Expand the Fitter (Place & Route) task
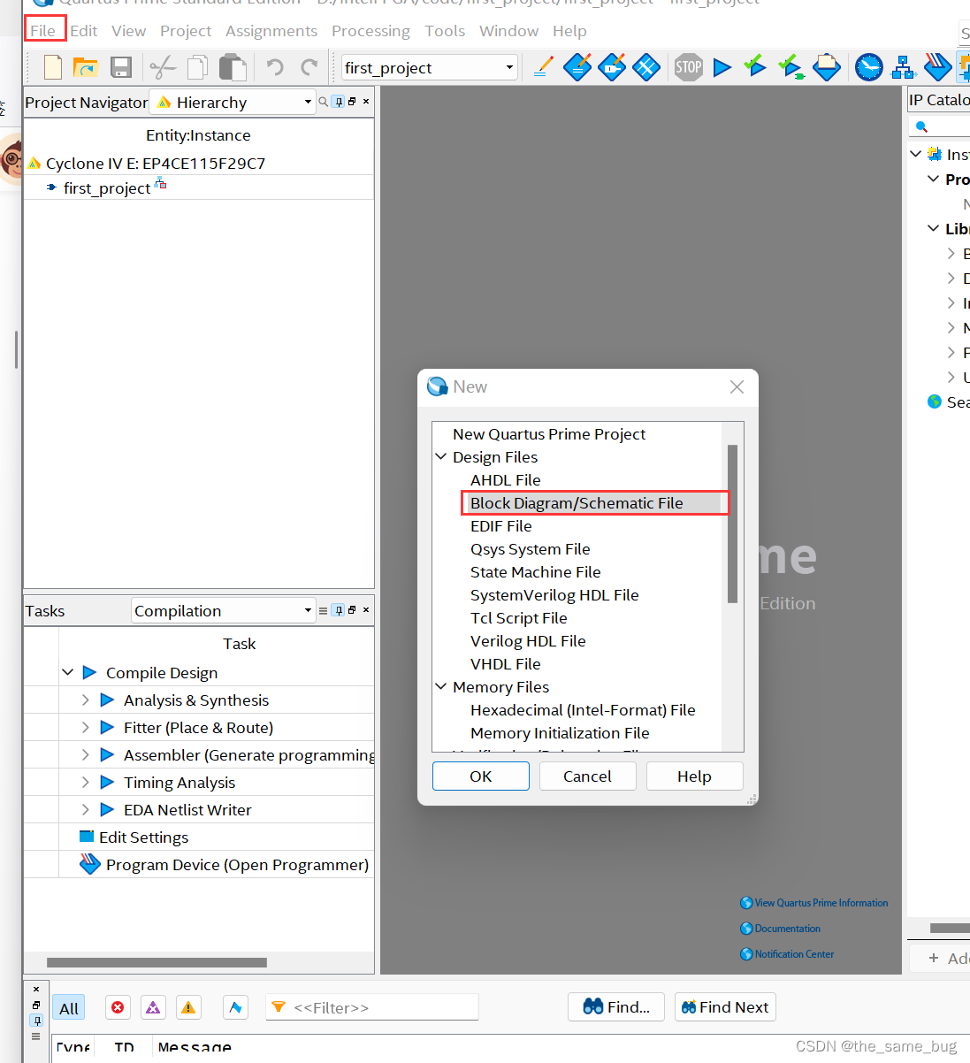 coord(85,727)
